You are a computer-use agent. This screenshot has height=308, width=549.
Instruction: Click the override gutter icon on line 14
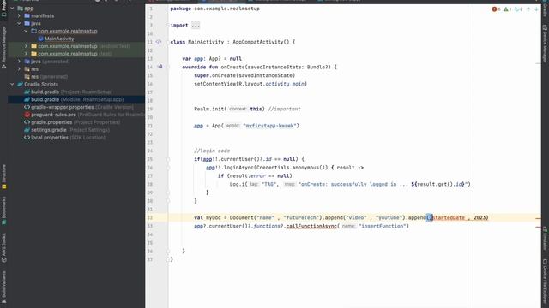pos(160,67)
